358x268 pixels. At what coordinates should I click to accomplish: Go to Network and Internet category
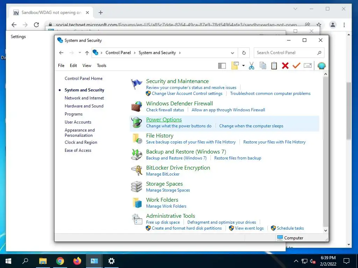[84, 98]
